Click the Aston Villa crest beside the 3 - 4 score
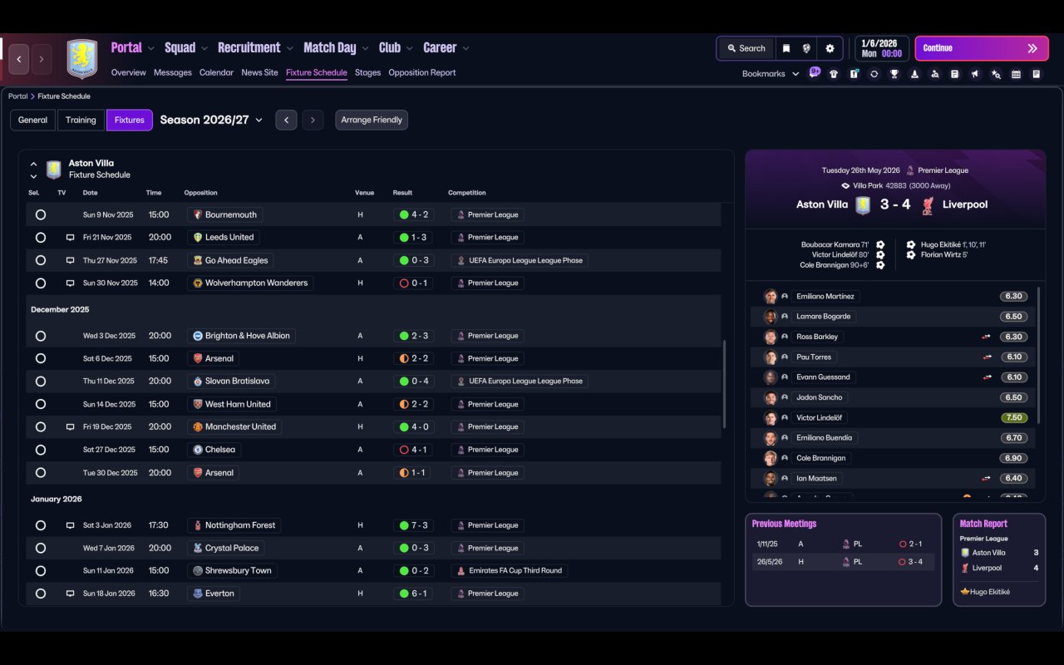 coord(863,205)
